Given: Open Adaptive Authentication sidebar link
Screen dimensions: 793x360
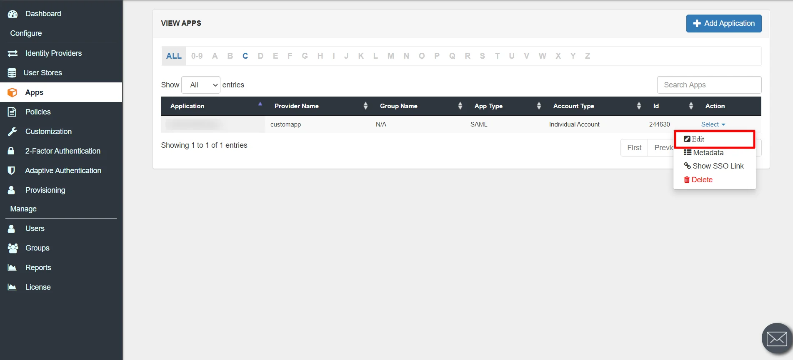Looking at the screenshot, I should 63,171.
